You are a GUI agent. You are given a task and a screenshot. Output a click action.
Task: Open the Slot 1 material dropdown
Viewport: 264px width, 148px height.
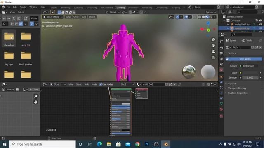[127, 84]
